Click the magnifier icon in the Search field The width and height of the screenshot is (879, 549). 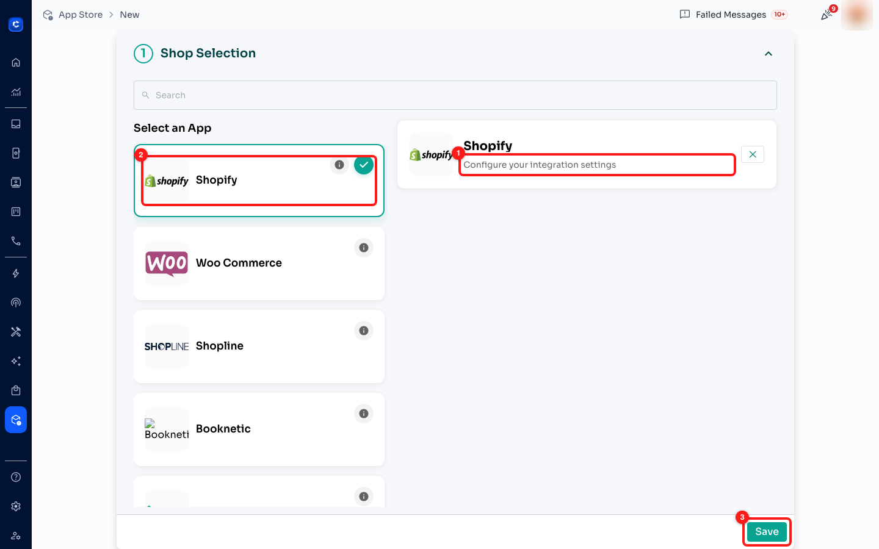[x=146, y=95]
